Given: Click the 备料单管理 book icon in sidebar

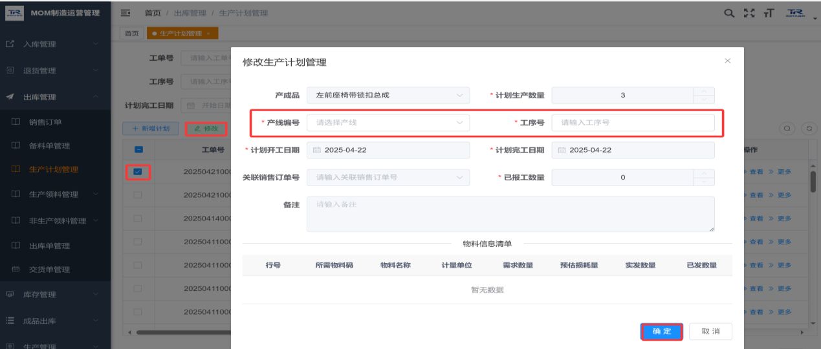Looking at the screenshot, I should (16, 146).
